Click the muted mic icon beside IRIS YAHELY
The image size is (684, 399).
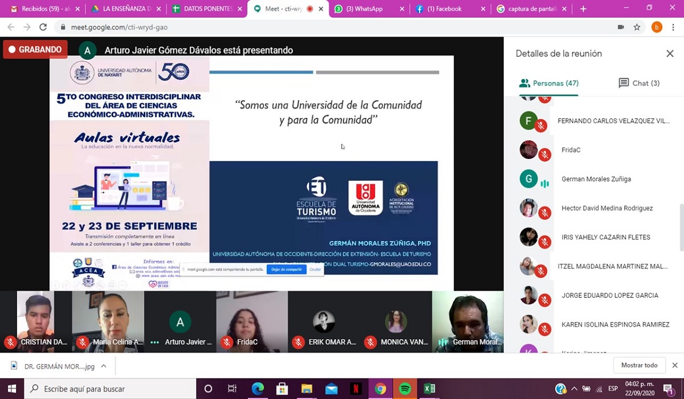pos(545,242)
